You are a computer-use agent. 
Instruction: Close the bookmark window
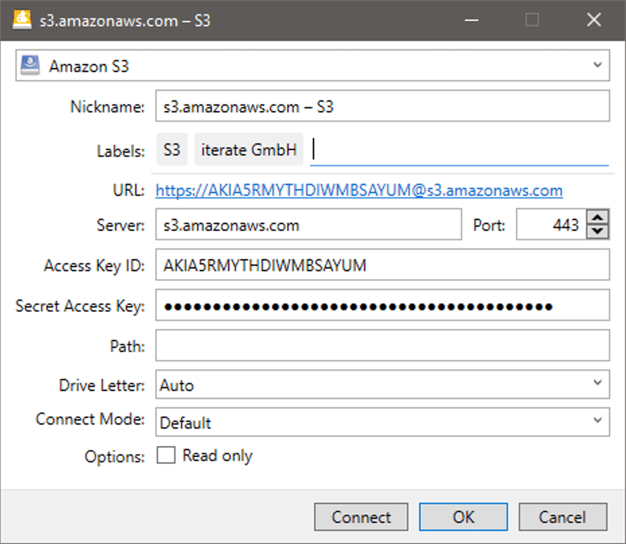click(594, 20)
